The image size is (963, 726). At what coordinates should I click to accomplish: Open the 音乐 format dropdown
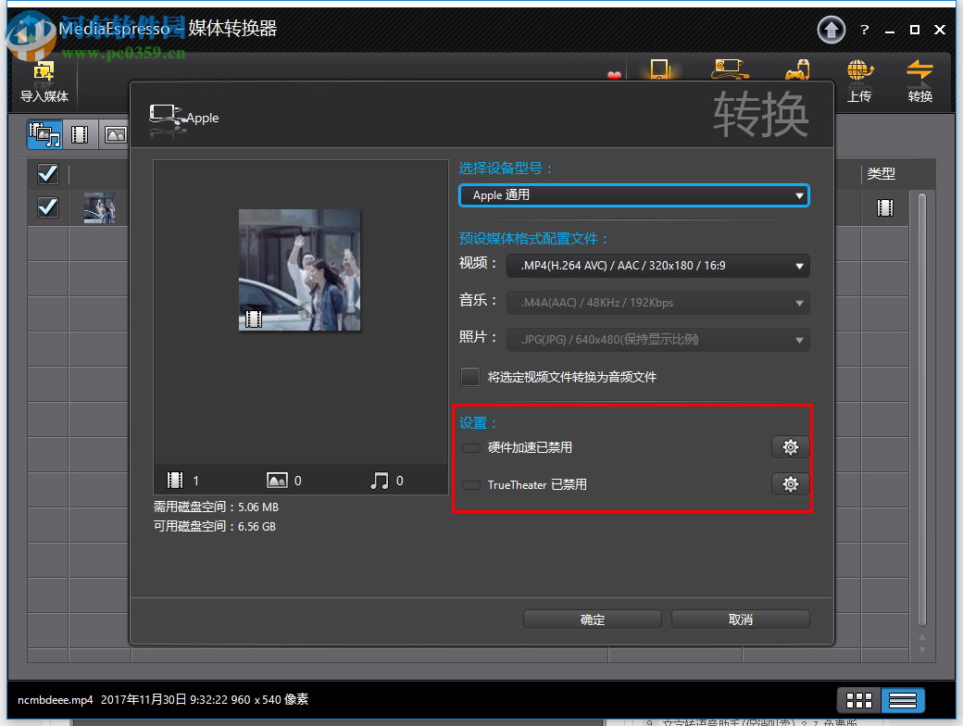click(657, 303)
